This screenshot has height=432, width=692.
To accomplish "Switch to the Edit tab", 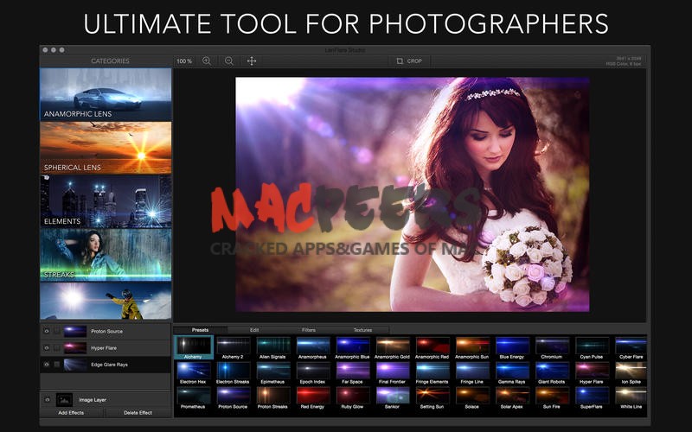I will pyautogui.click(x=254, y=330).
